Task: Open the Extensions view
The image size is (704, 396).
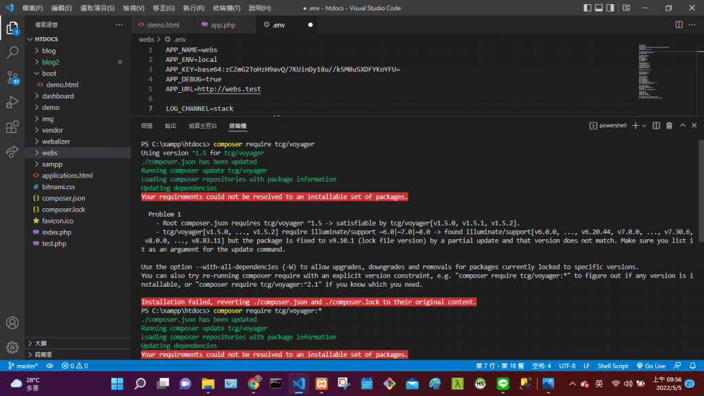Action: 12,127
